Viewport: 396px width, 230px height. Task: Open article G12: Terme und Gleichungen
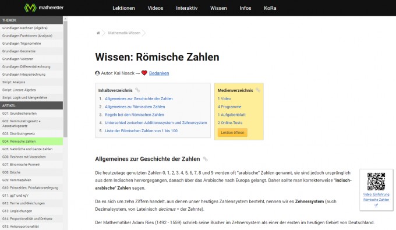tap(31, 203)
